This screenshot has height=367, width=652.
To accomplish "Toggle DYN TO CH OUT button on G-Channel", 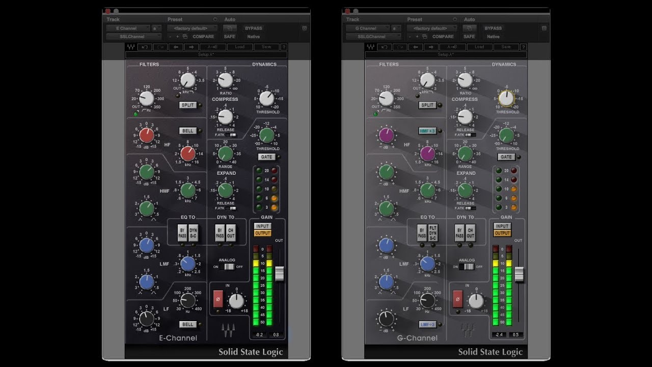I will tap(471, 232).
